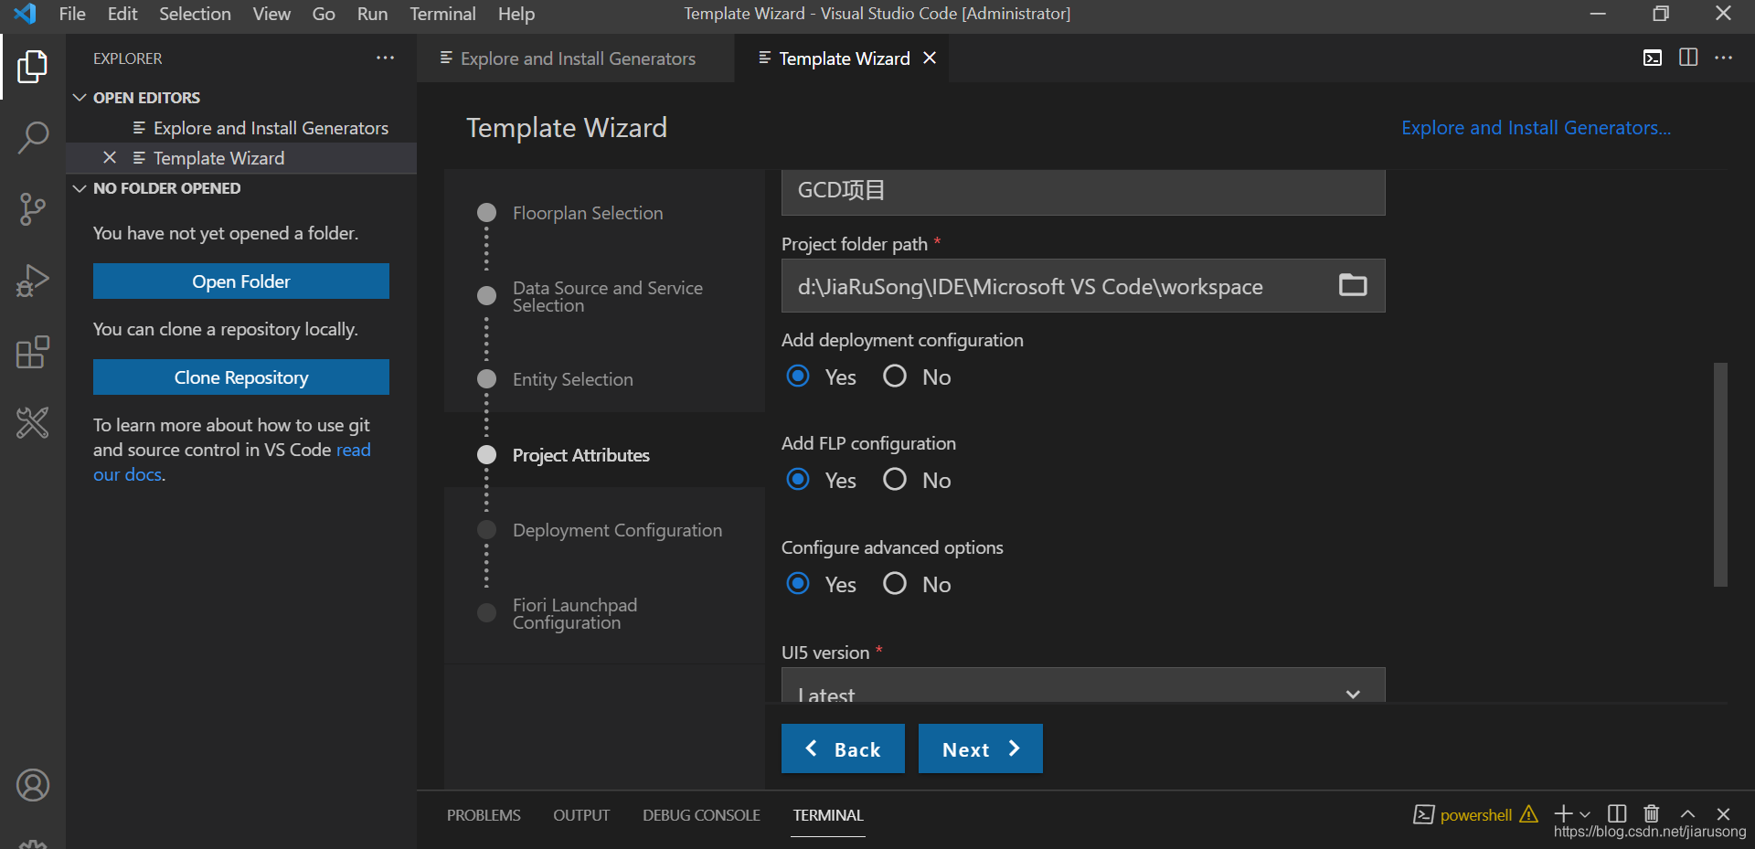Image resolution: width=1755 pixels, height=849 pixels.
Task: Open the Go menu
Action: point(324,14)
